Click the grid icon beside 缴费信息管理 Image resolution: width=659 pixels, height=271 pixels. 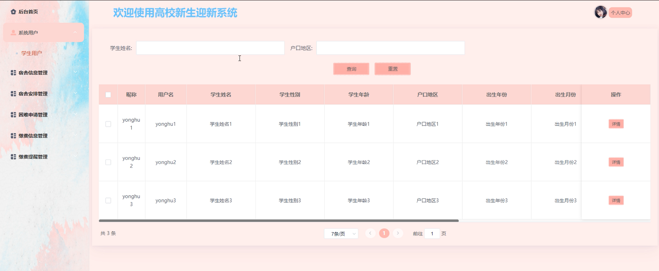click(13, 136)
